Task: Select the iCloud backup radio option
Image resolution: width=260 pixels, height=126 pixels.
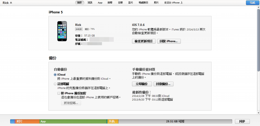Action: coord(55,75)
